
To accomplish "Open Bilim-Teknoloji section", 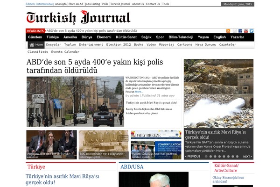I will coord(181,37).
